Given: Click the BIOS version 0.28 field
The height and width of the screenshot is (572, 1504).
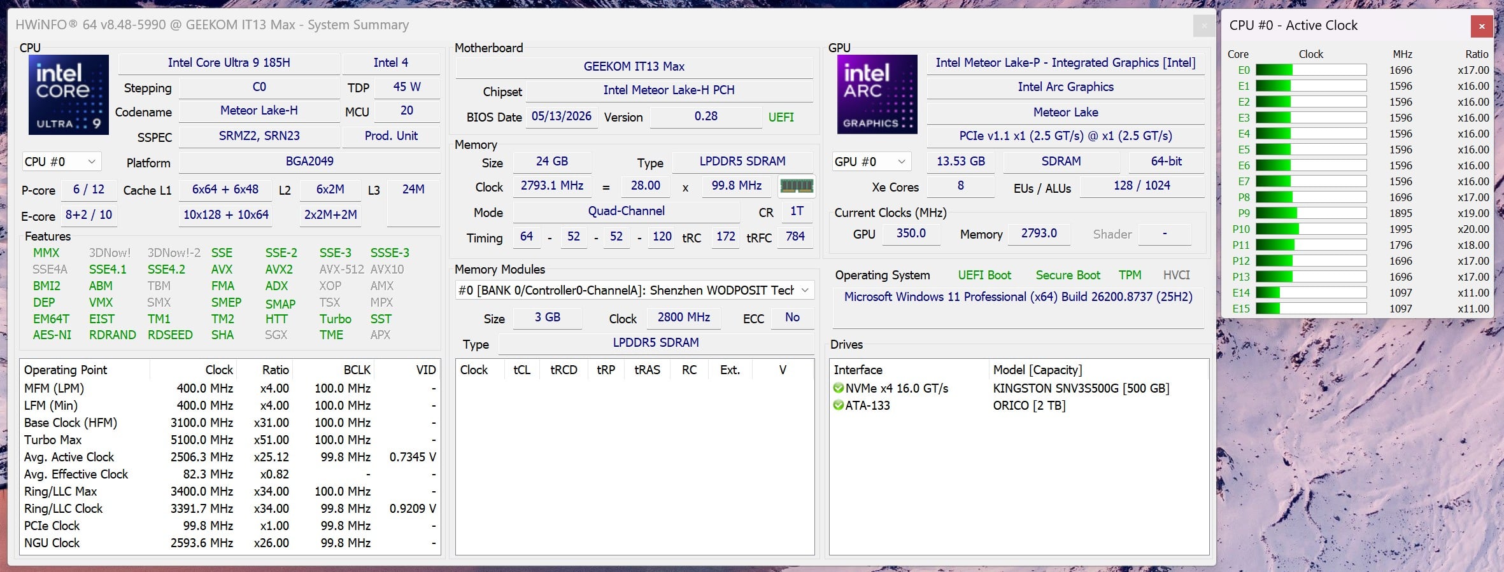Looking at the screenshot, I should point(706,116).
